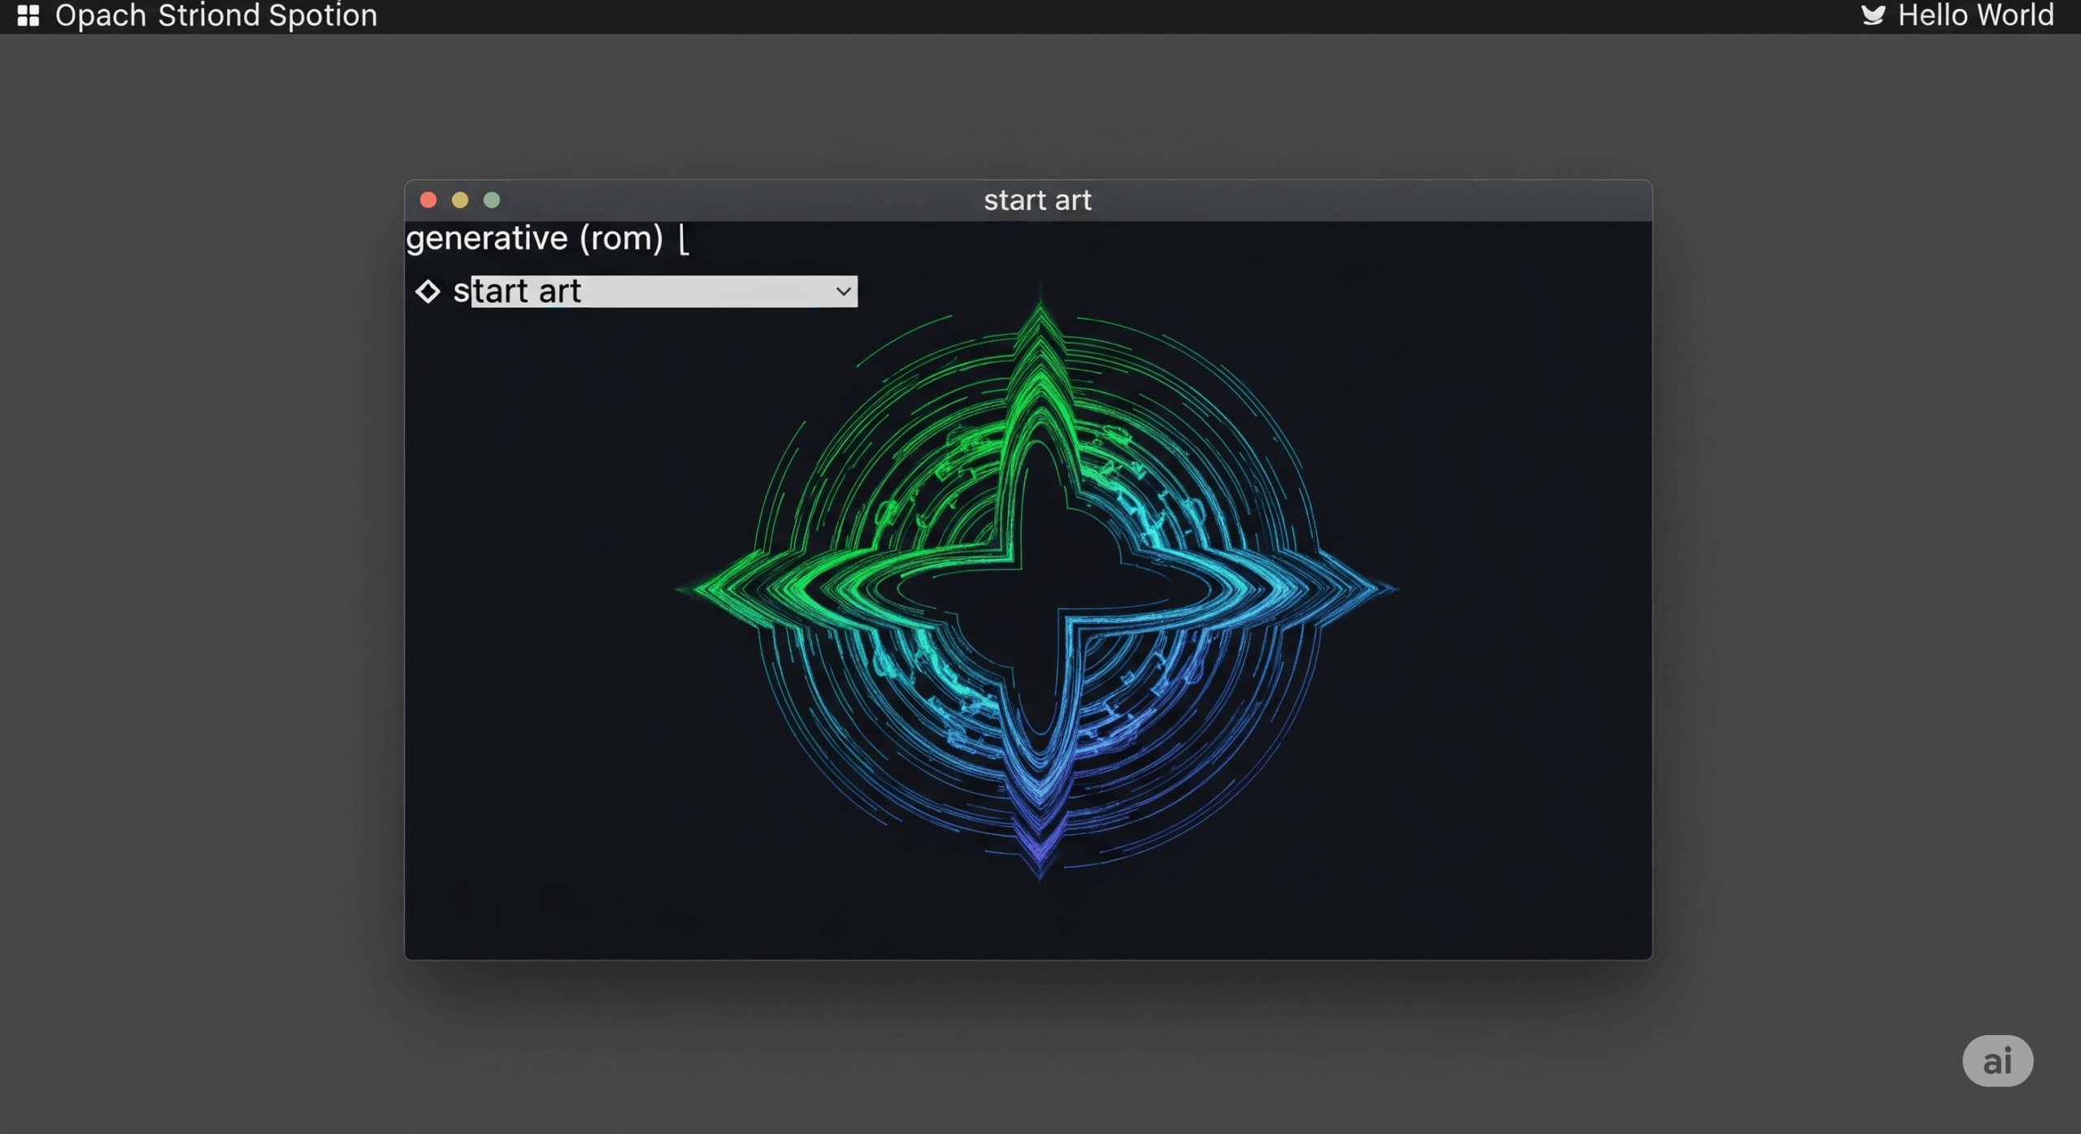The width and height of the screenshot is (2081, 1134).
Task: Open the Hello World menu item
Action: [1975, 15]
